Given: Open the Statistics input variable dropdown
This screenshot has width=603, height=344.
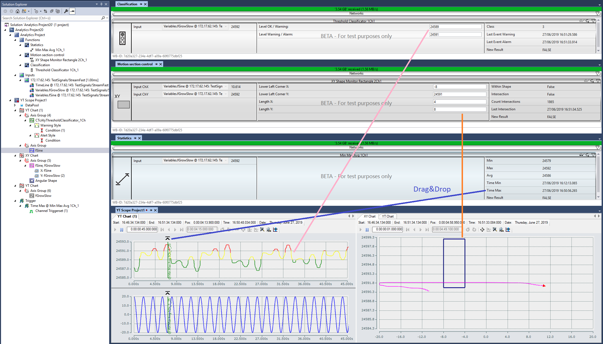Looking at the screenshot, I should 226,161.
